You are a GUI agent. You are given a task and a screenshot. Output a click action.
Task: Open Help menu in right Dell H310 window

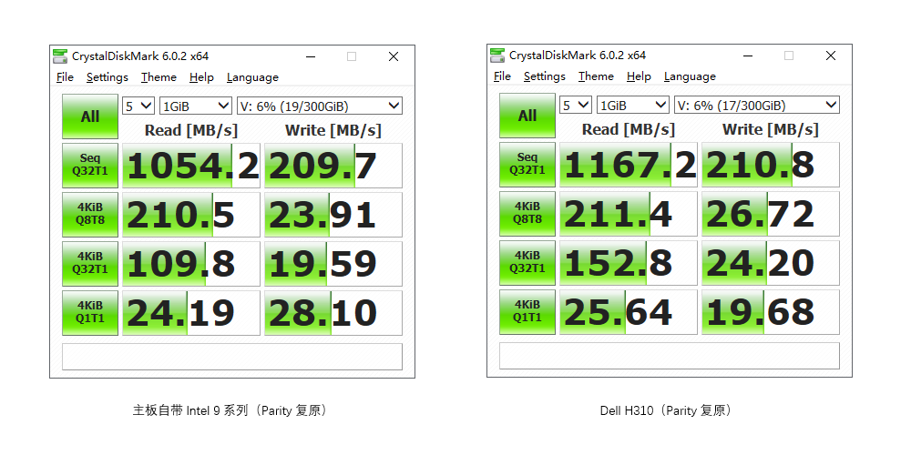pyautogui.click(x=640, y=76)
